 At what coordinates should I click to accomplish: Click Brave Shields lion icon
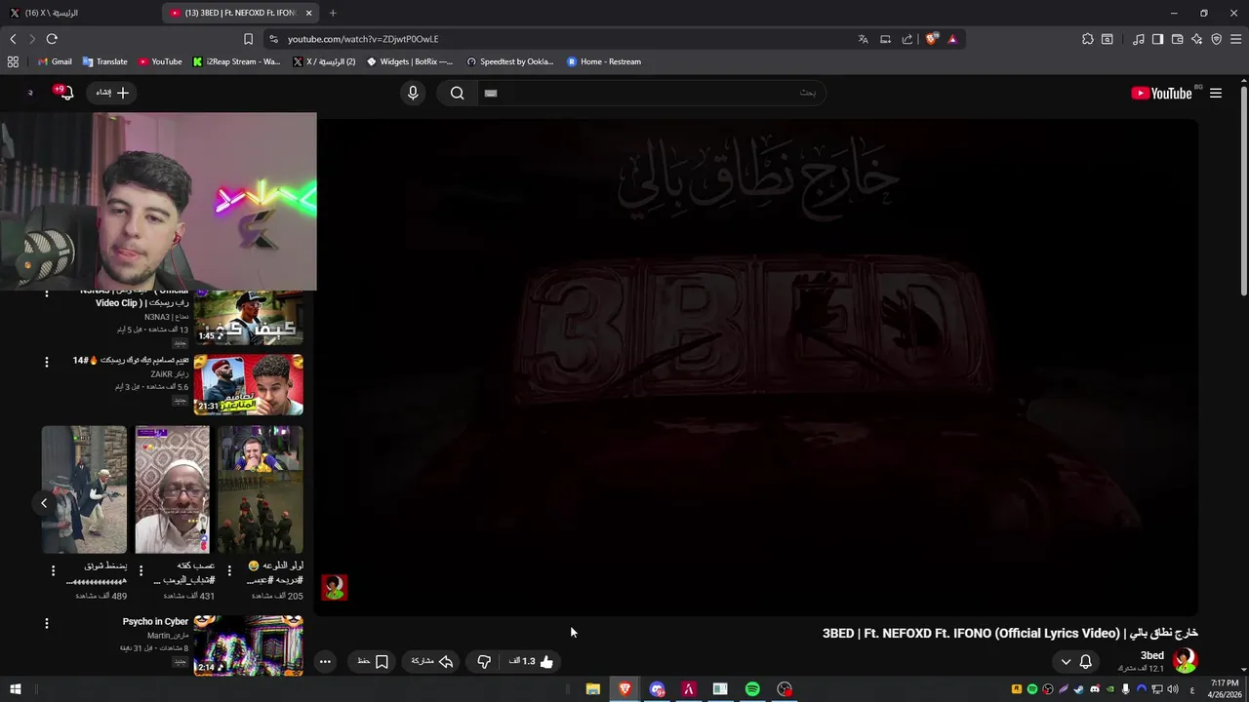tap(932, 39)
